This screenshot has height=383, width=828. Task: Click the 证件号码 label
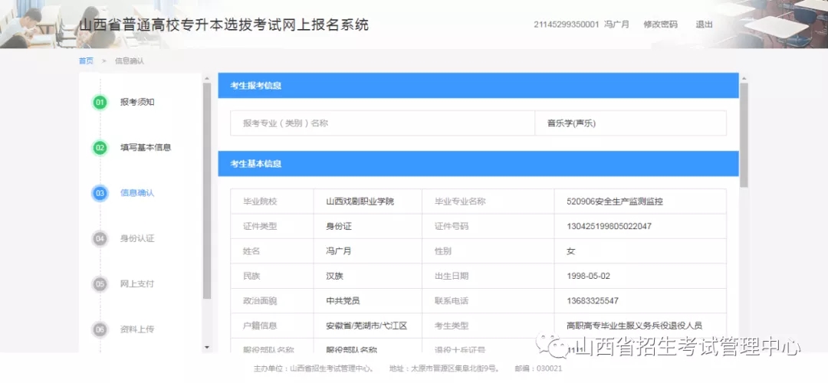tap(452, 226)
